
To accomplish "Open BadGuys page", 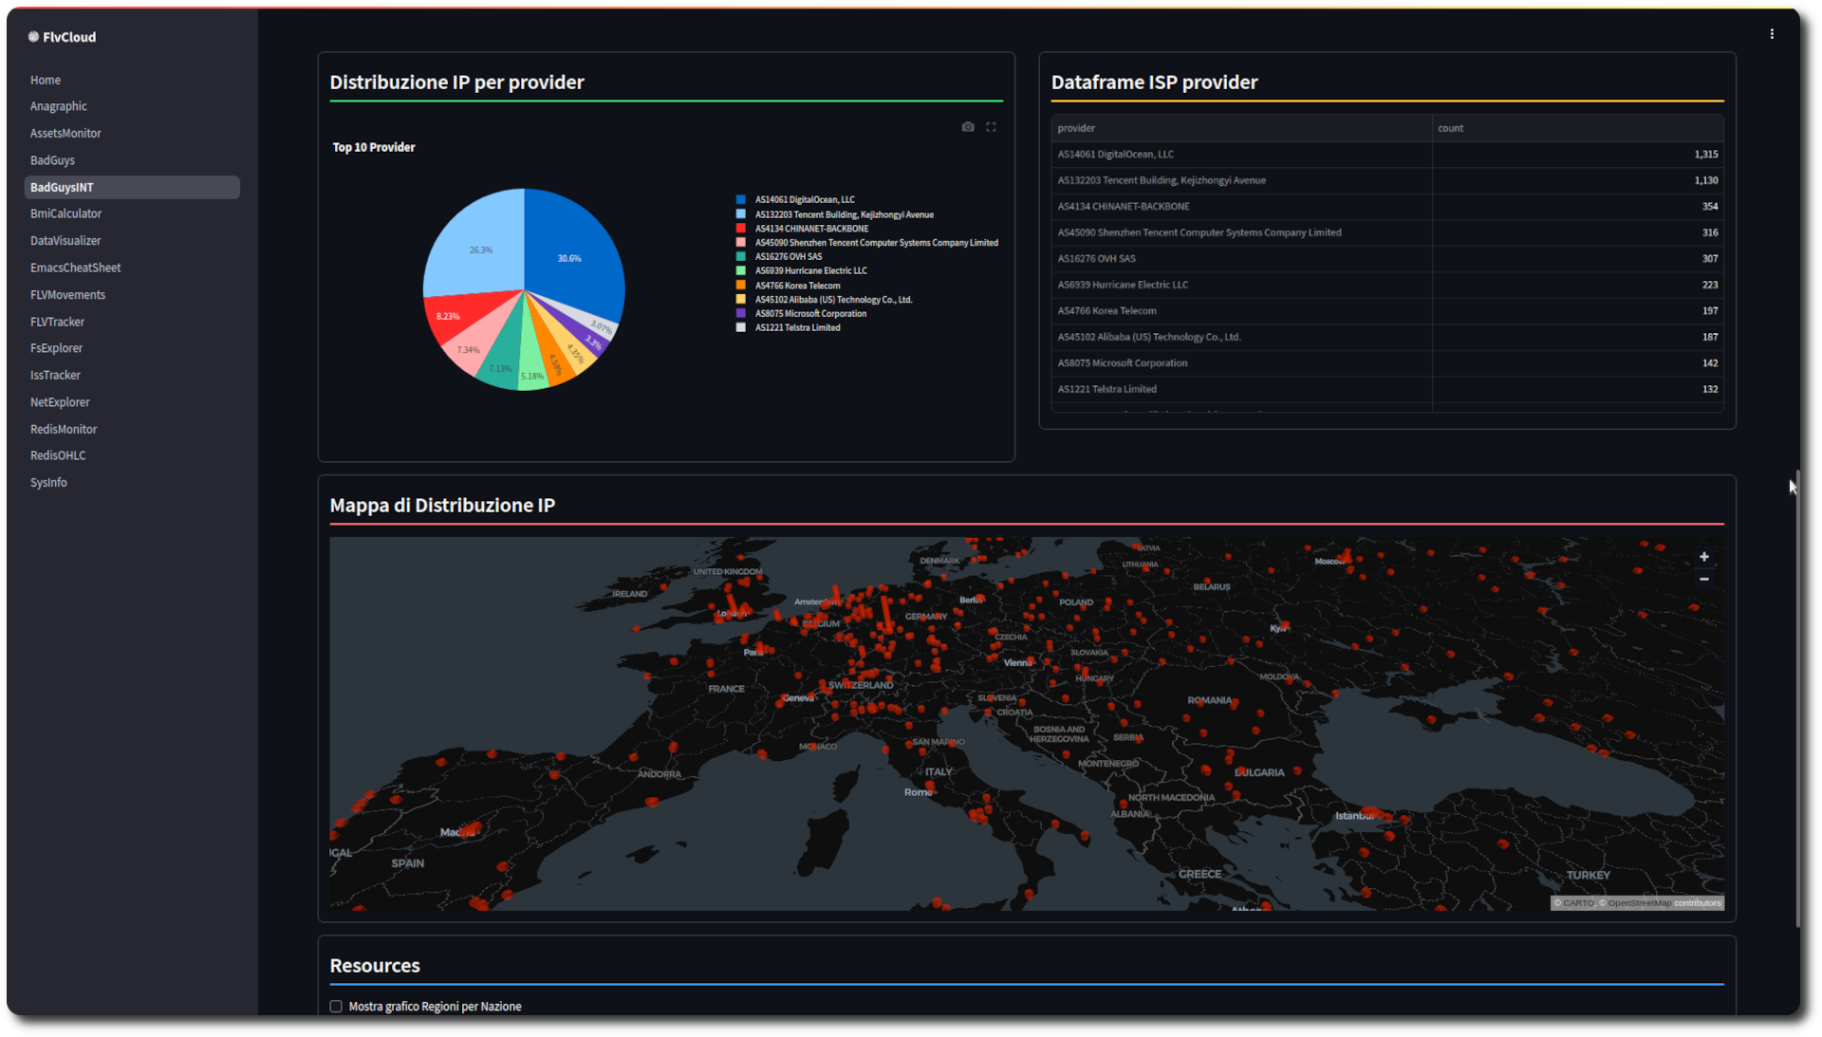I will (x=132, y=160).
